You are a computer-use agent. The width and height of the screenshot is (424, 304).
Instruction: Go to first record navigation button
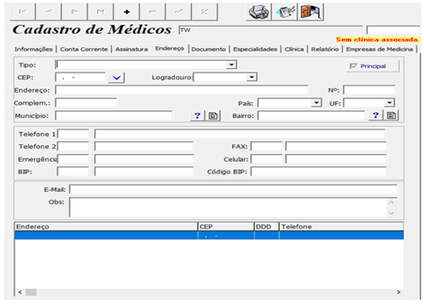pos(23,12)
